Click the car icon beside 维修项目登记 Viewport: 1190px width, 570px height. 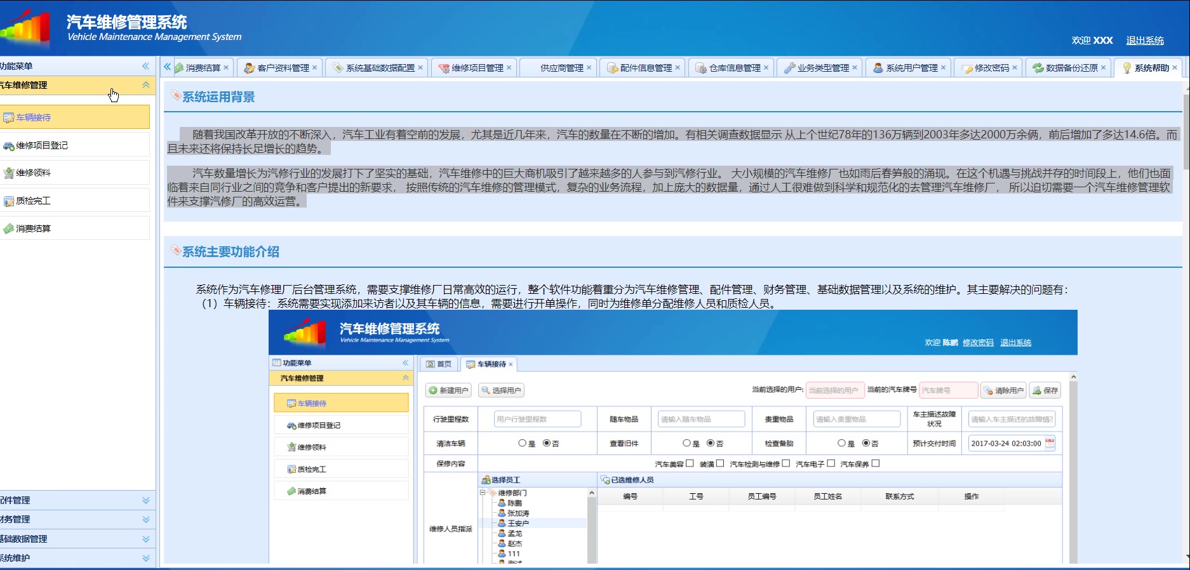click(8, 146)
